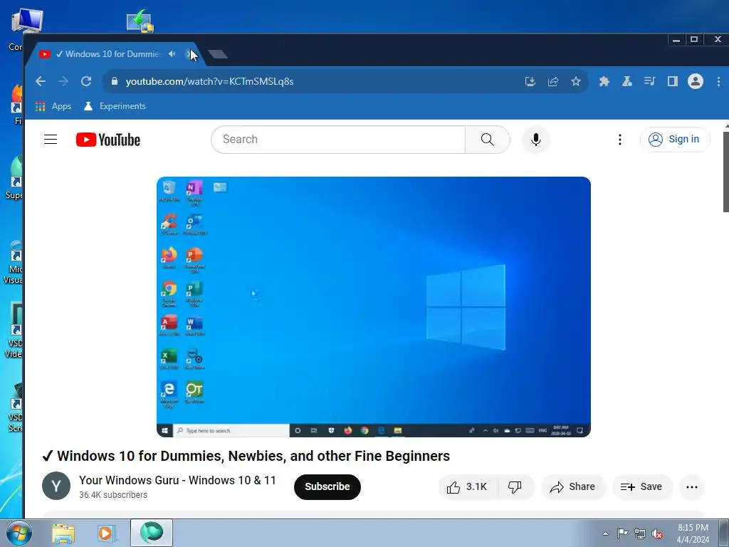Subscribe to the channel
The image size is (729, 547).
pos(327,486)
